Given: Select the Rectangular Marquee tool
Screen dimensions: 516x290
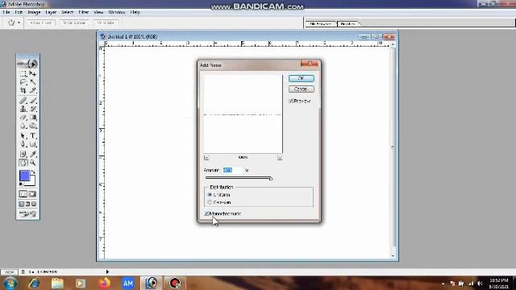Looking at the screenshot, I should point(23,73).
